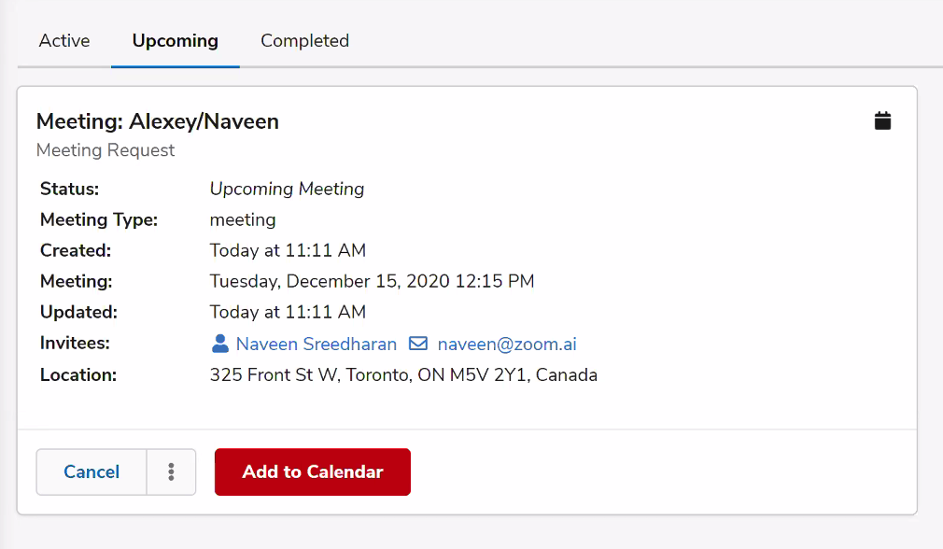
Task: Select the Upcoming tab
Action: (175, 40)
